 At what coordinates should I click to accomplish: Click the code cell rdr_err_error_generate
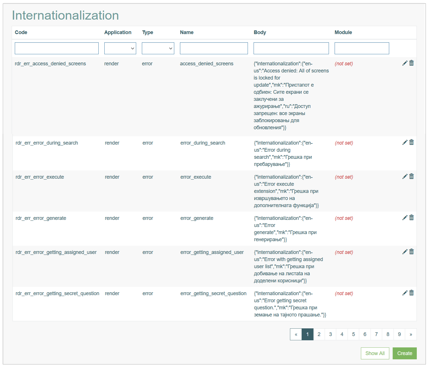[x=41, y=218]
